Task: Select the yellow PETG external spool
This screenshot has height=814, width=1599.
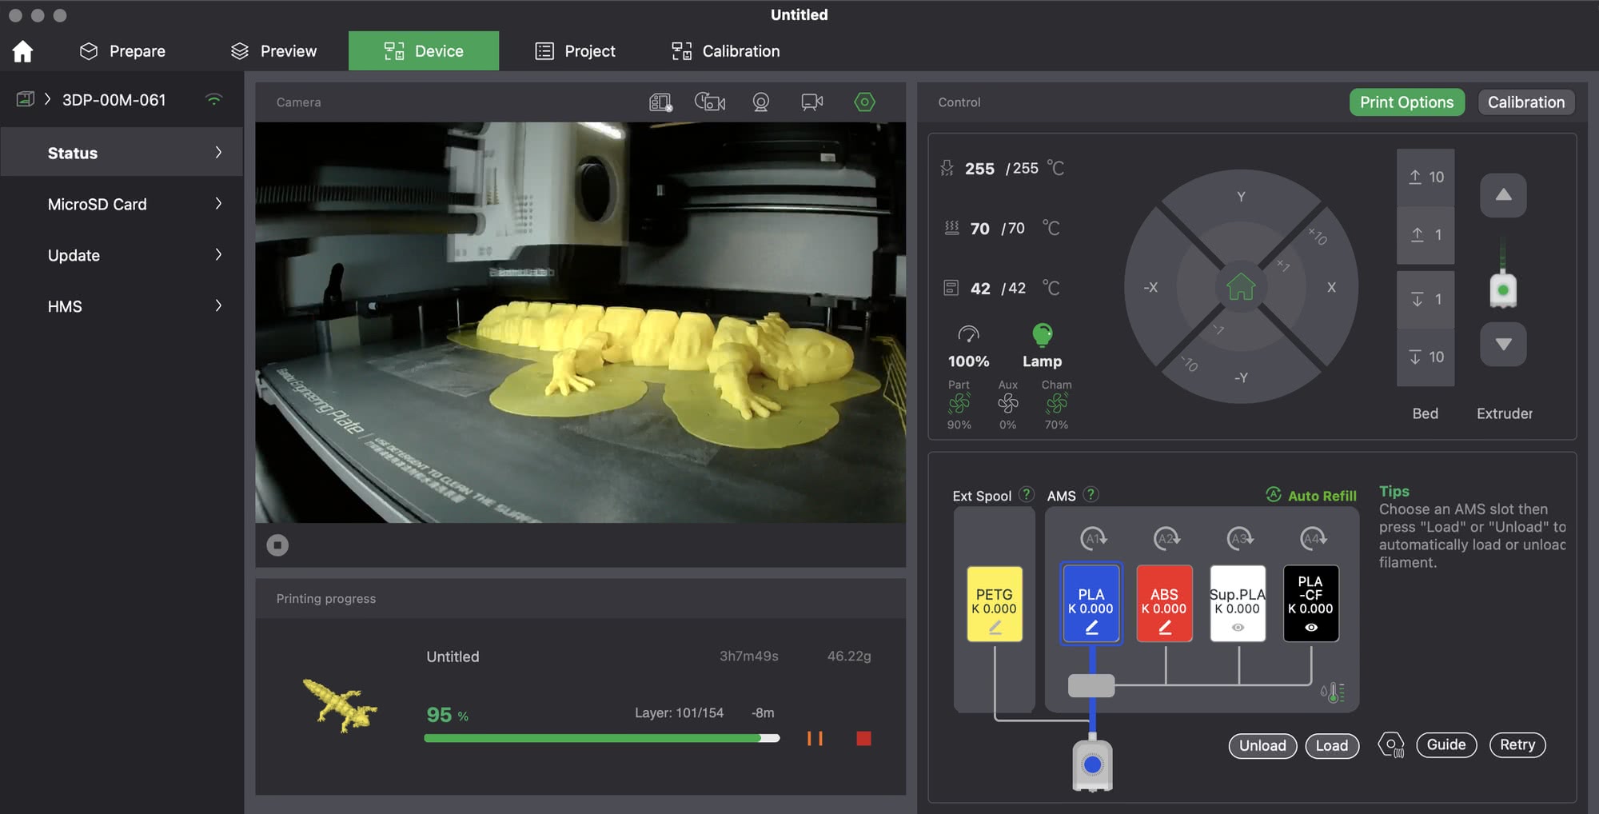Action: click(x=995, y=604)
